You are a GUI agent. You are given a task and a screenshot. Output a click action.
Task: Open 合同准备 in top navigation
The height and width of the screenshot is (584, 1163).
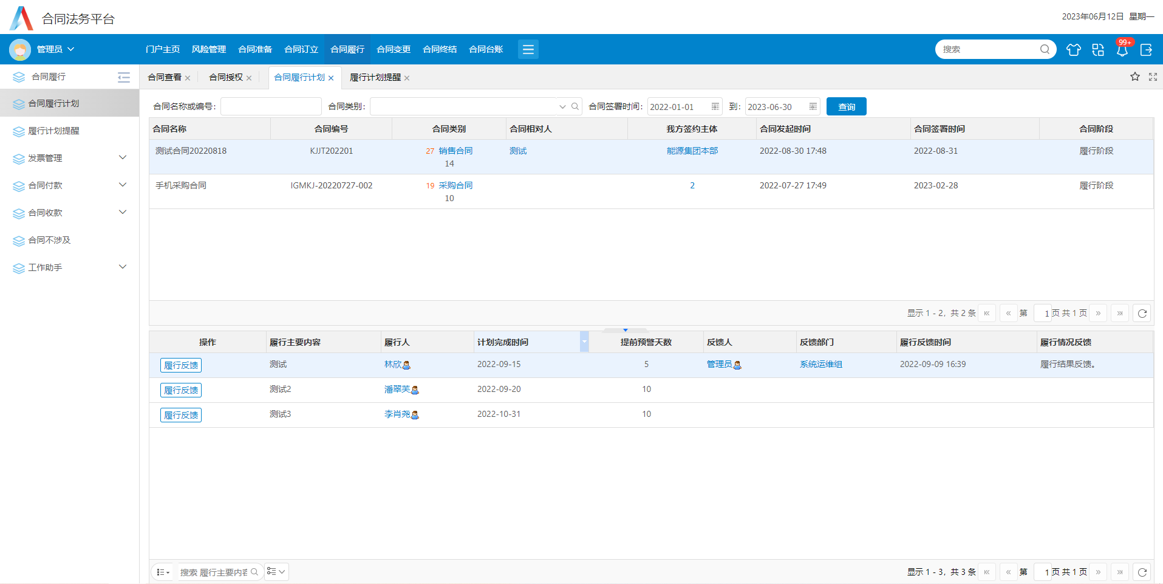(254, 49)
